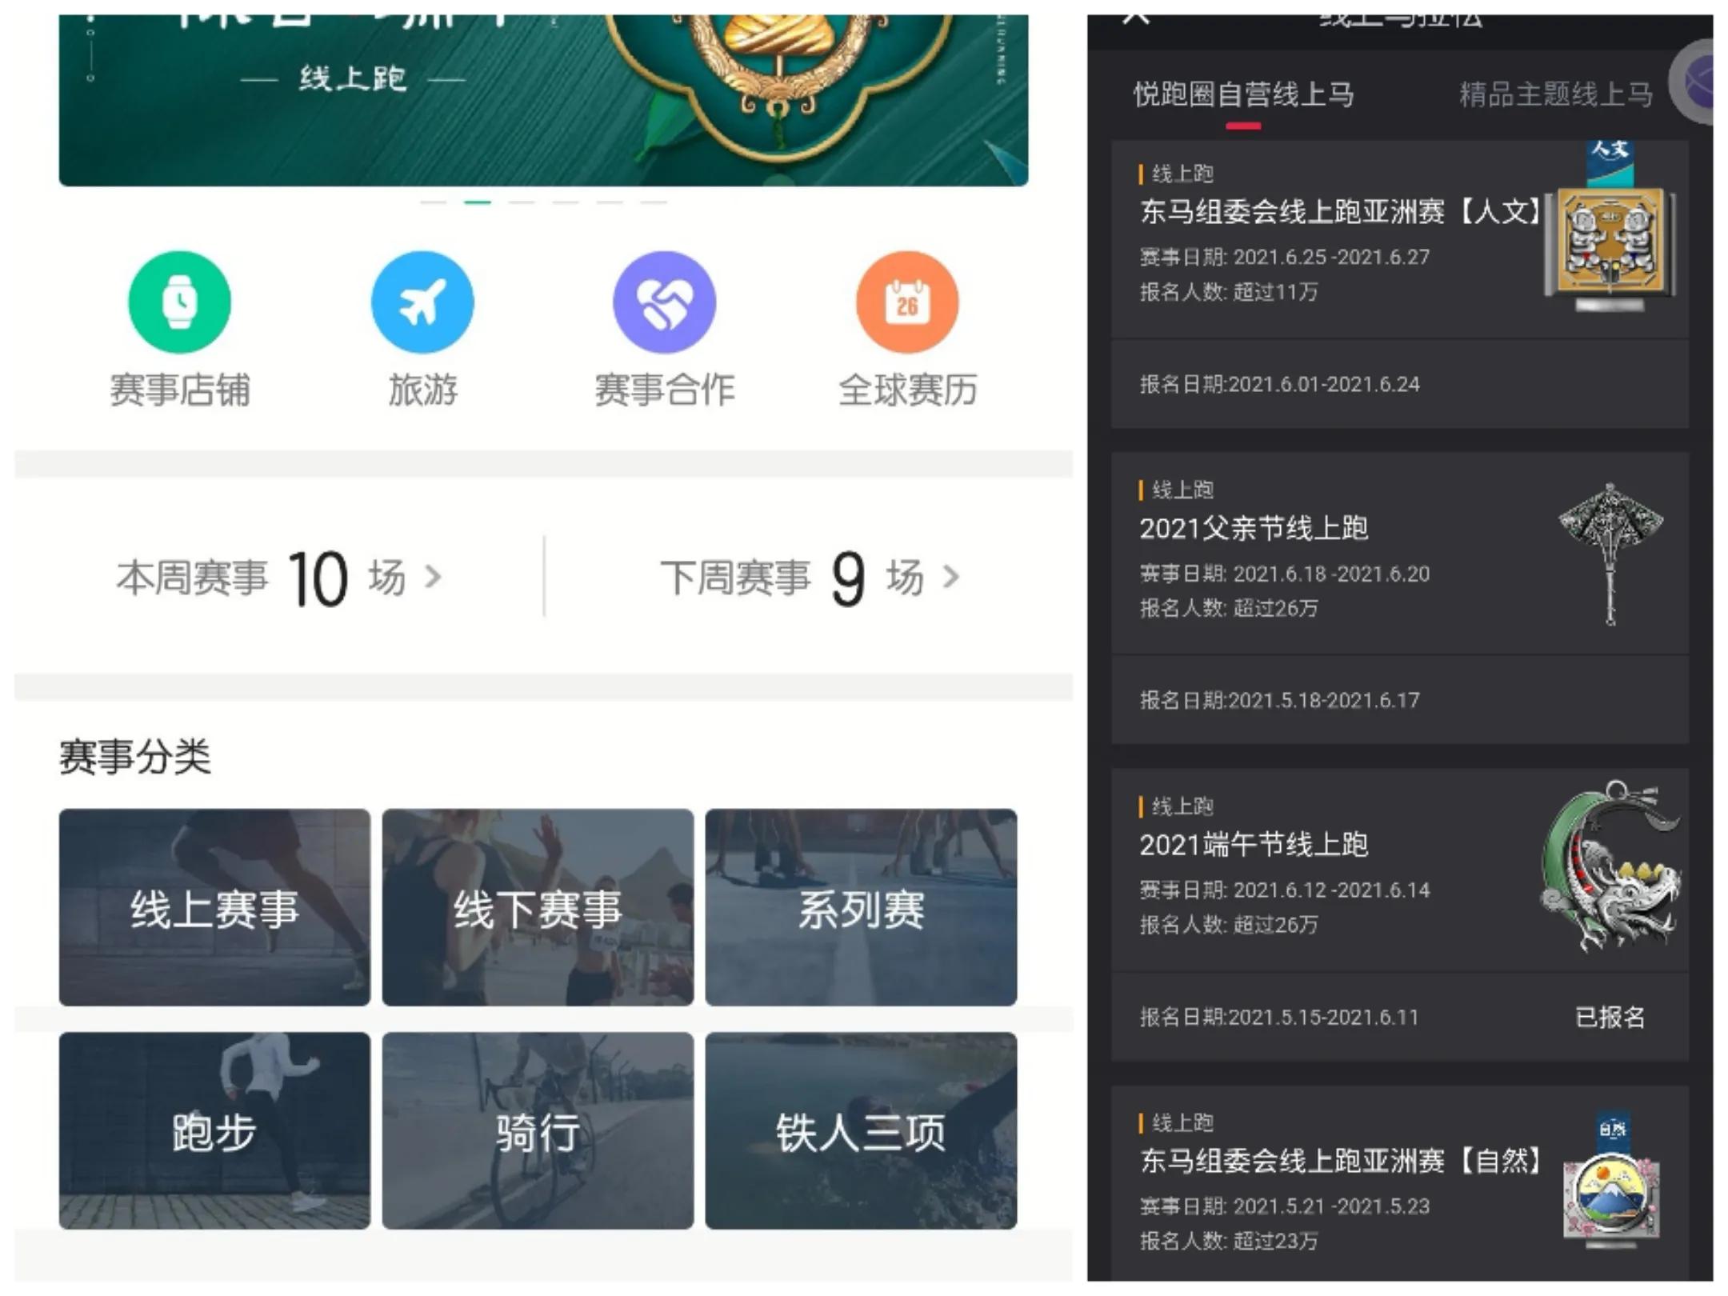Open 东马组委会线上跑亚洲赛【人文】 event
This screenshot has height=1296, width=1728.
[1339, 212]
